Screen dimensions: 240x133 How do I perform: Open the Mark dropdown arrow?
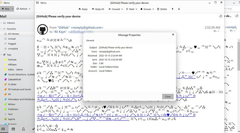(136, 9)
